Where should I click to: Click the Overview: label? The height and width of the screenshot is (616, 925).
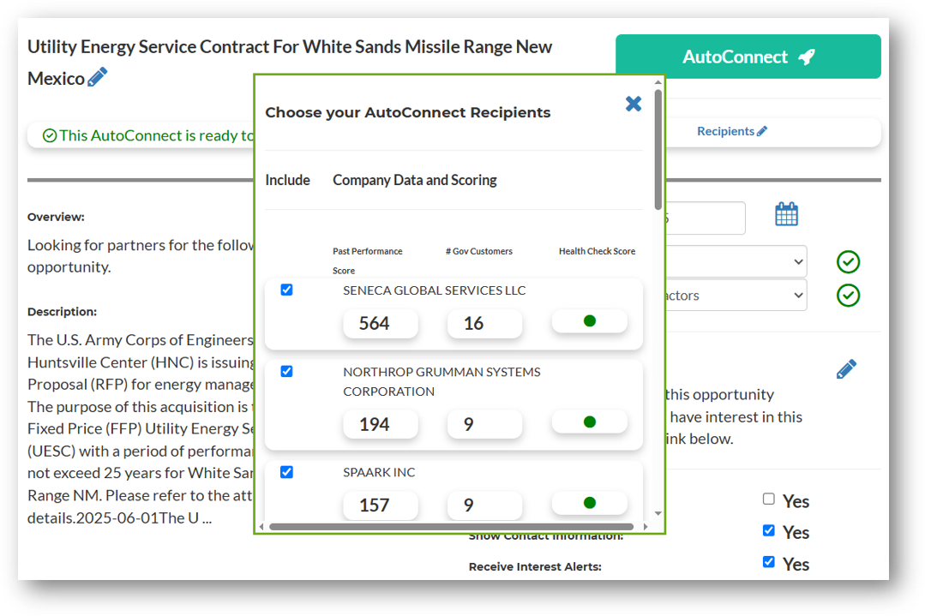pos(56,217)
